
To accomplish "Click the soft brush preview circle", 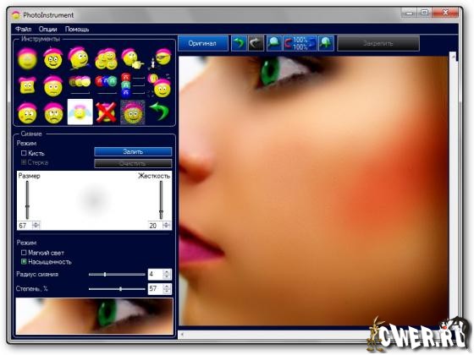I will pyautogui.click(x=94, y=200).
